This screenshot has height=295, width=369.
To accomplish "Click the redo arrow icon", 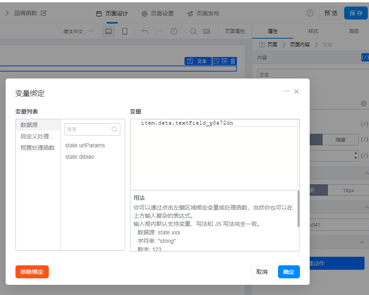I will click(x=159, y=31).
